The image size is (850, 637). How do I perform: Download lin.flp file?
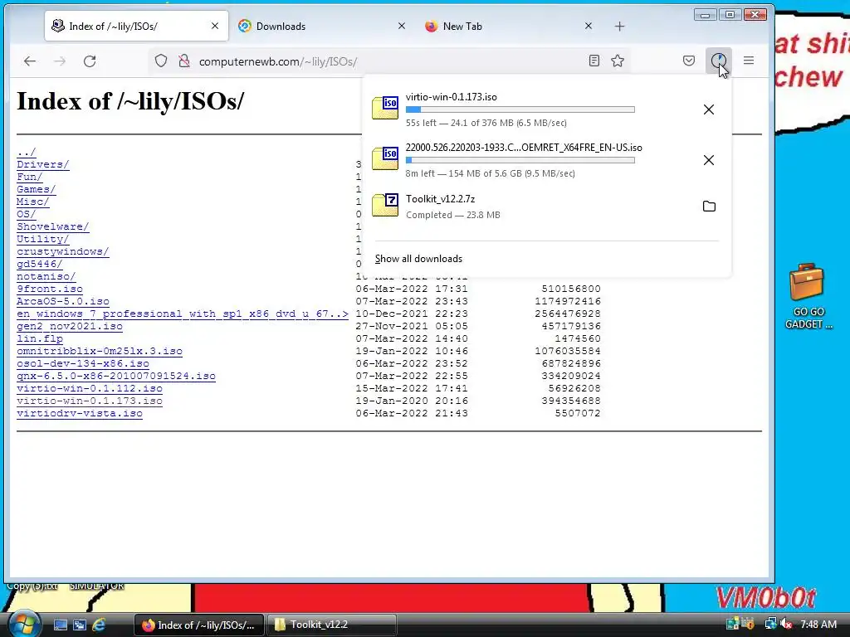pyautogui.click(x=40, y=339)
